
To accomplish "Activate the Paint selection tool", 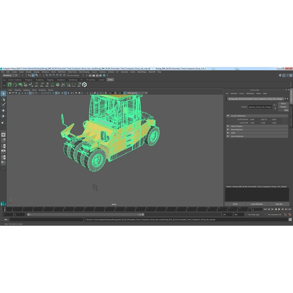I will [3, 105].
